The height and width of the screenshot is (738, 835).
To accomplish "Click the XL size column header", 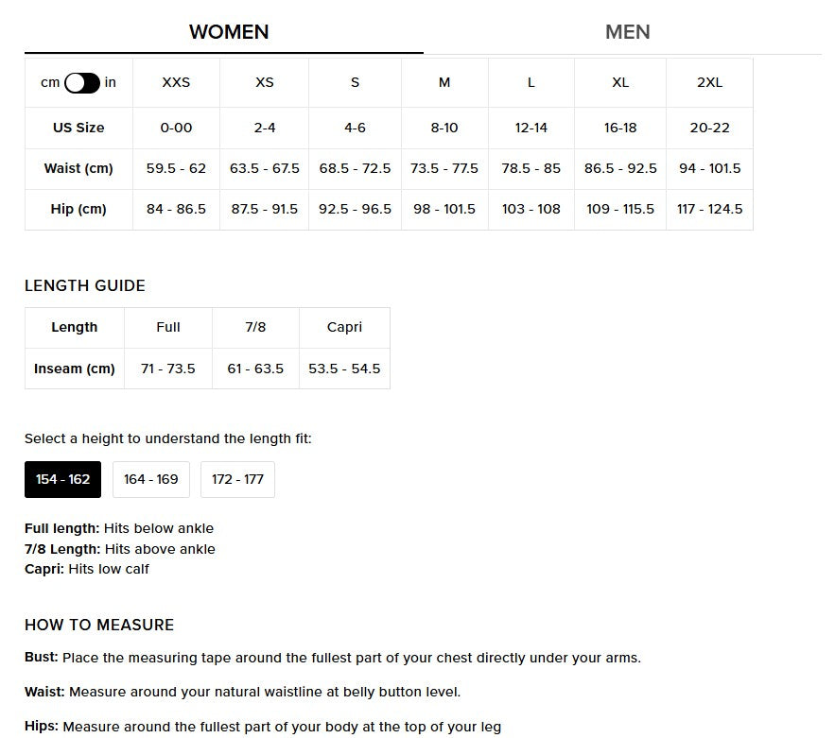I will pos(620,83).
